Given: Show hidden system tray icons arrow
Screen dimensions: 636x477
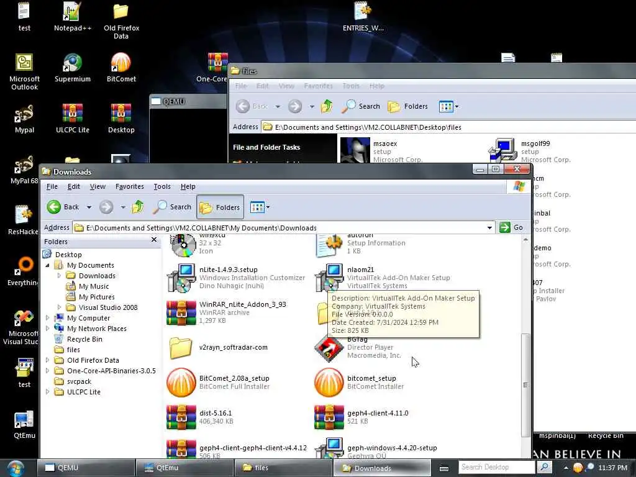Looking at the screenshot, I should (565, 468).
